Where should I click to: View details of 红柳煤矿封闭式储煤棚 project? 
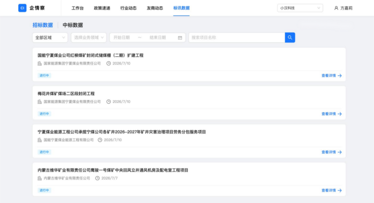pyautogui.click(x=332, y=75)
